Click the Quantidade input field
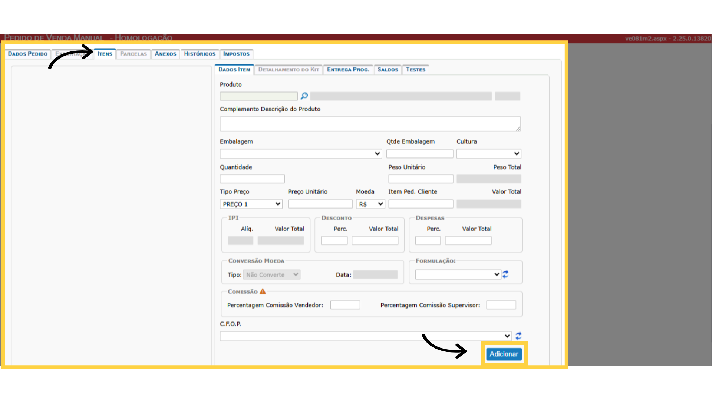The height and width of the screenshot is (400, 712). 252,179
